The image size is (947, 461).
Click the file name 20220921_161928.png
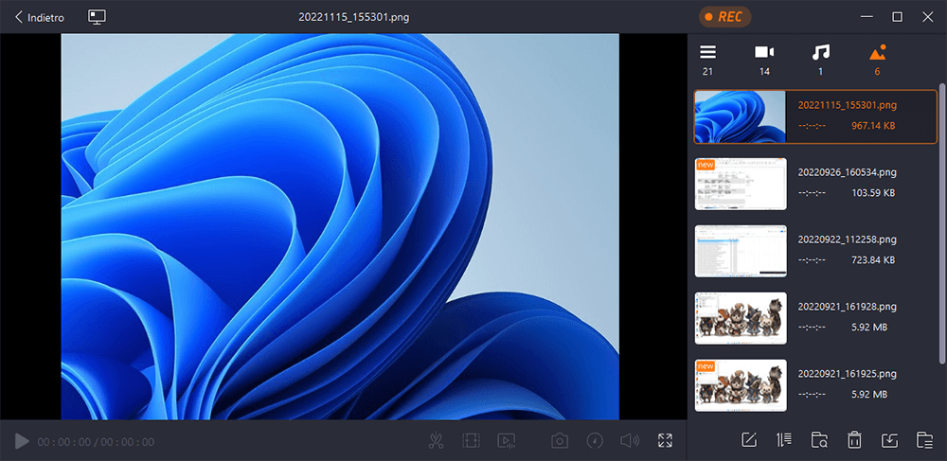tap(847, 307)
